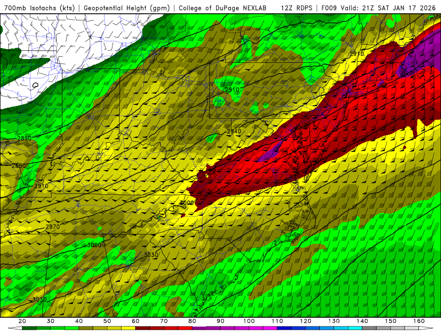The image size is (441, 331).
Task: Click the colorbar value 160
Action: click(419, 321)
